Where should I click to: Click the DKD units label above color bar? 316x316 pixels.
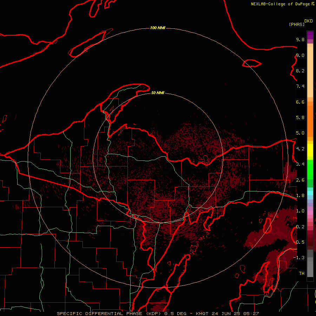(x=309, y=21)
